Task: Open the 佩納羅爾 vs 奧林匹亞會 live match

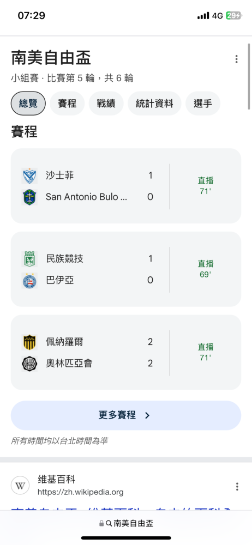Action: click(126, 353)
